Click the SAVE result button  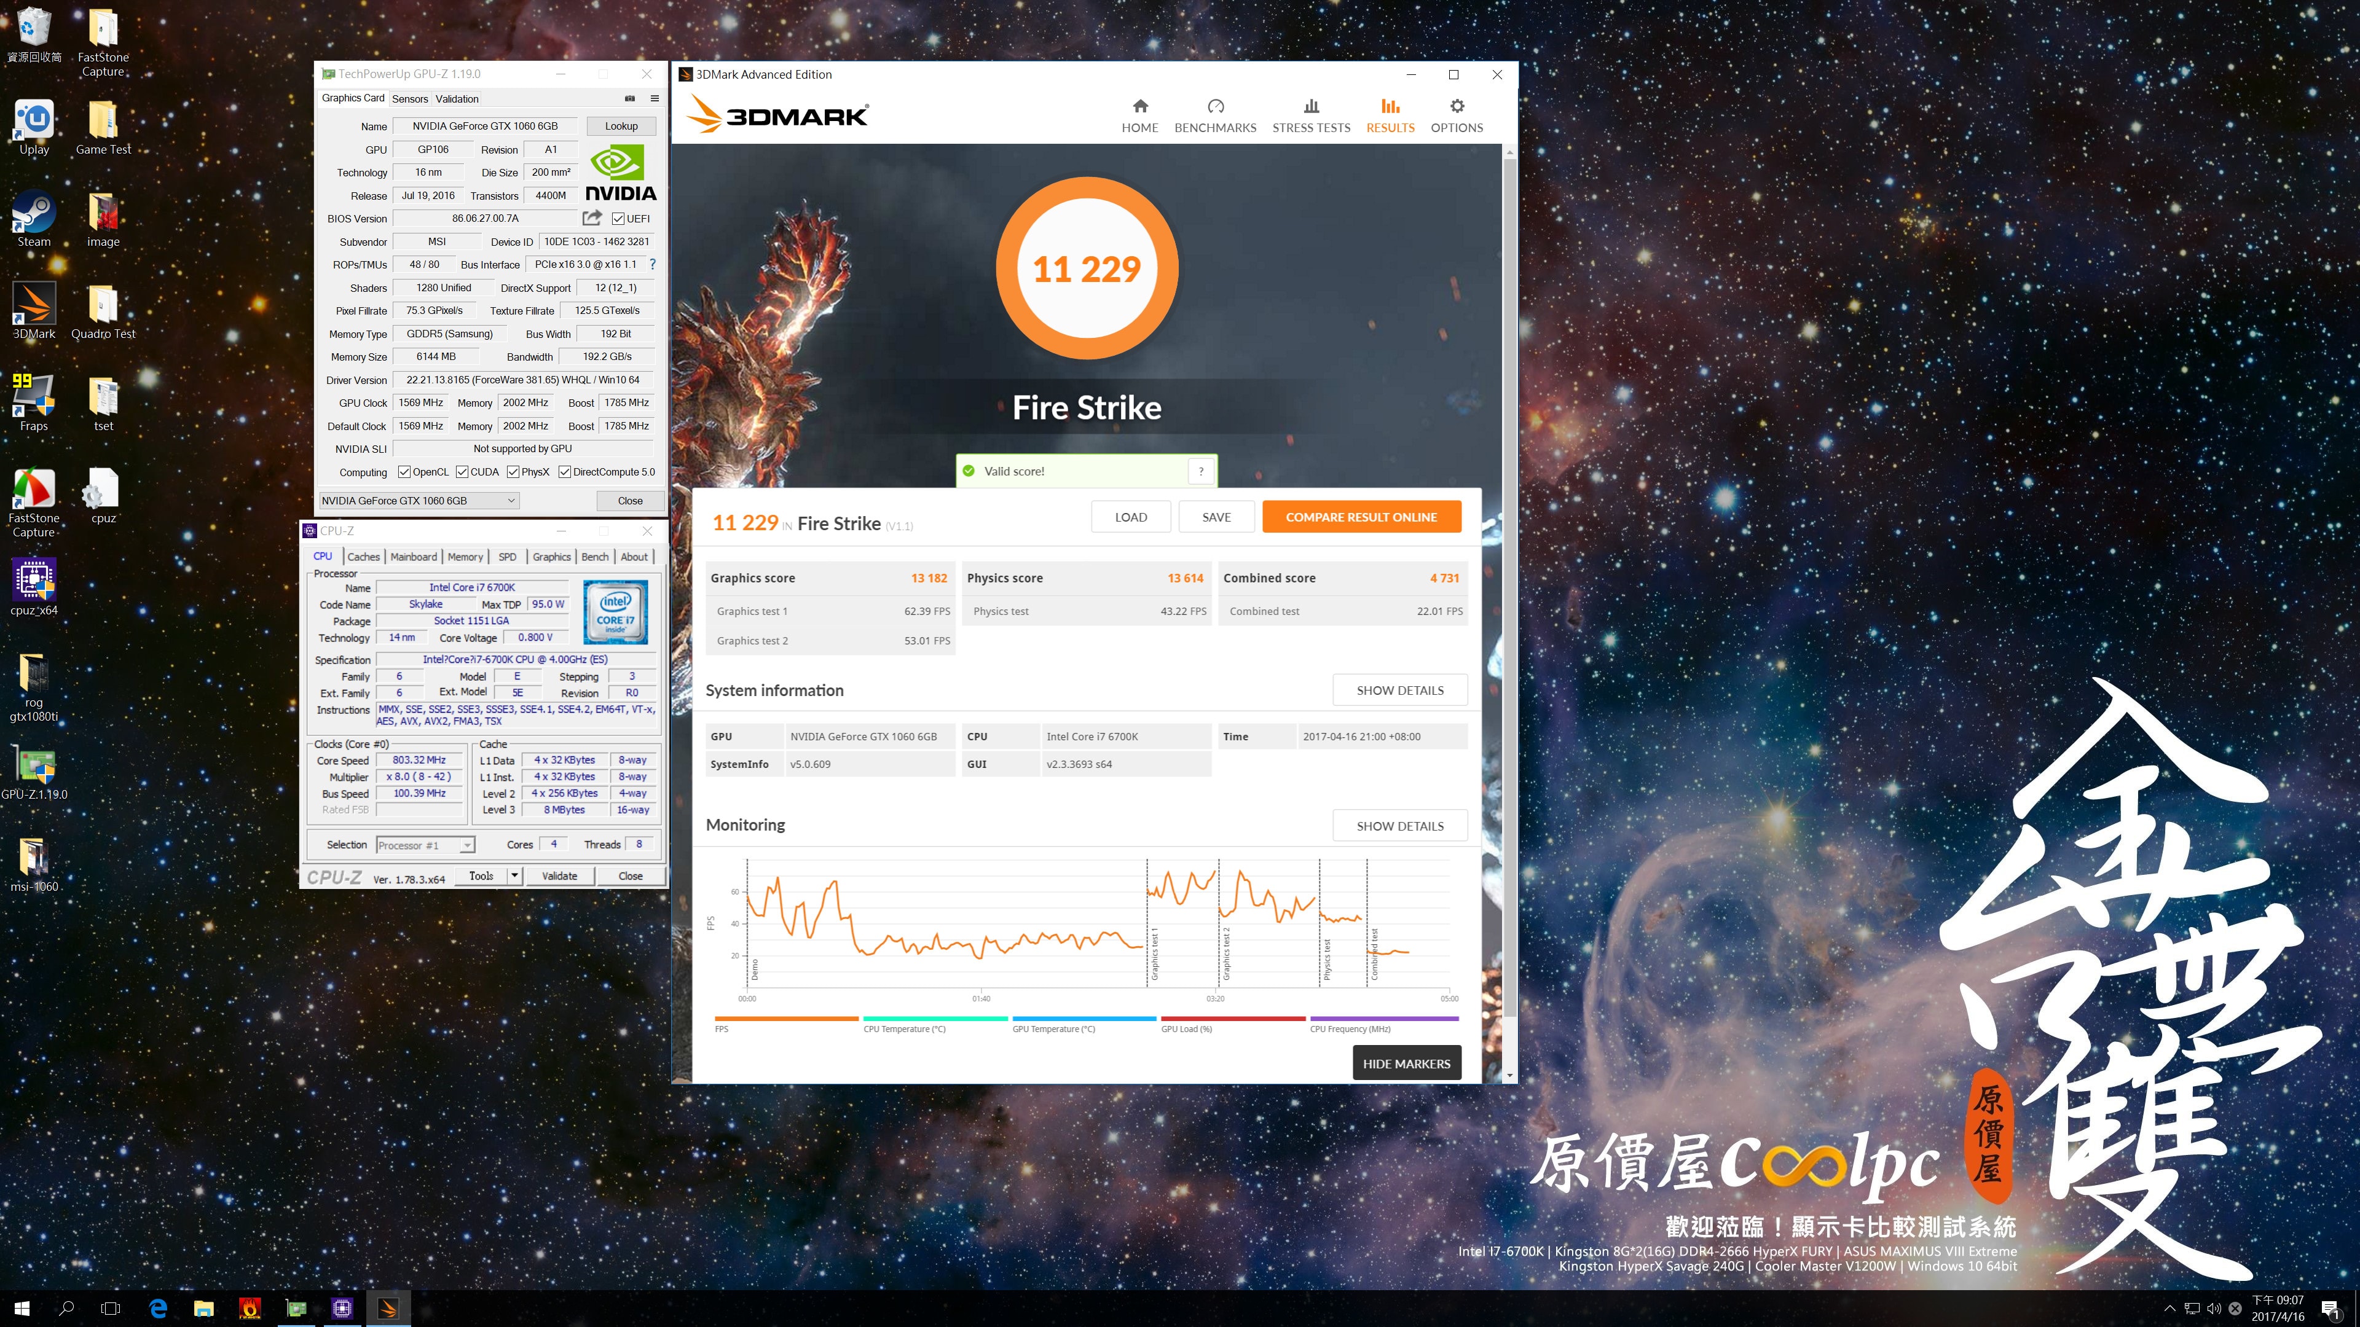click(x=1216, y=517)
